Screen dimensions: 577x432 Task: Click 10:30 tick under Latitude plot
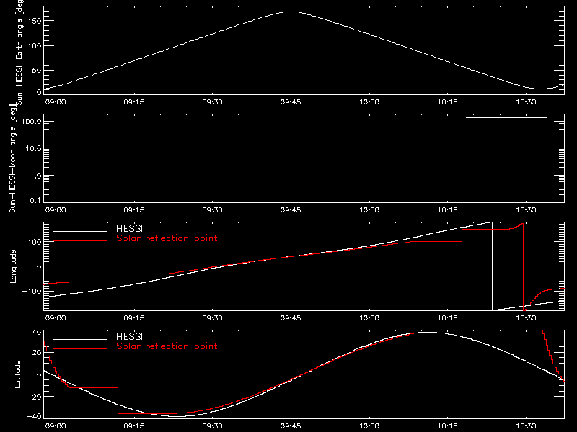[x=526, y=426]
